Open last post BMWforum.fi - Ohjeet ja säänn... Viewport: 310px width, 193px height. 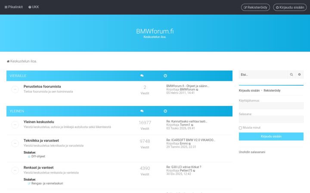click(188, 86)
